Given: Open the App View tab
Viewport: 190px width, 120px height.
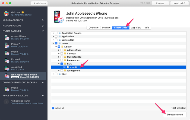Looking at the screenshot, I should pyautogui.click(x=136, y=28).
